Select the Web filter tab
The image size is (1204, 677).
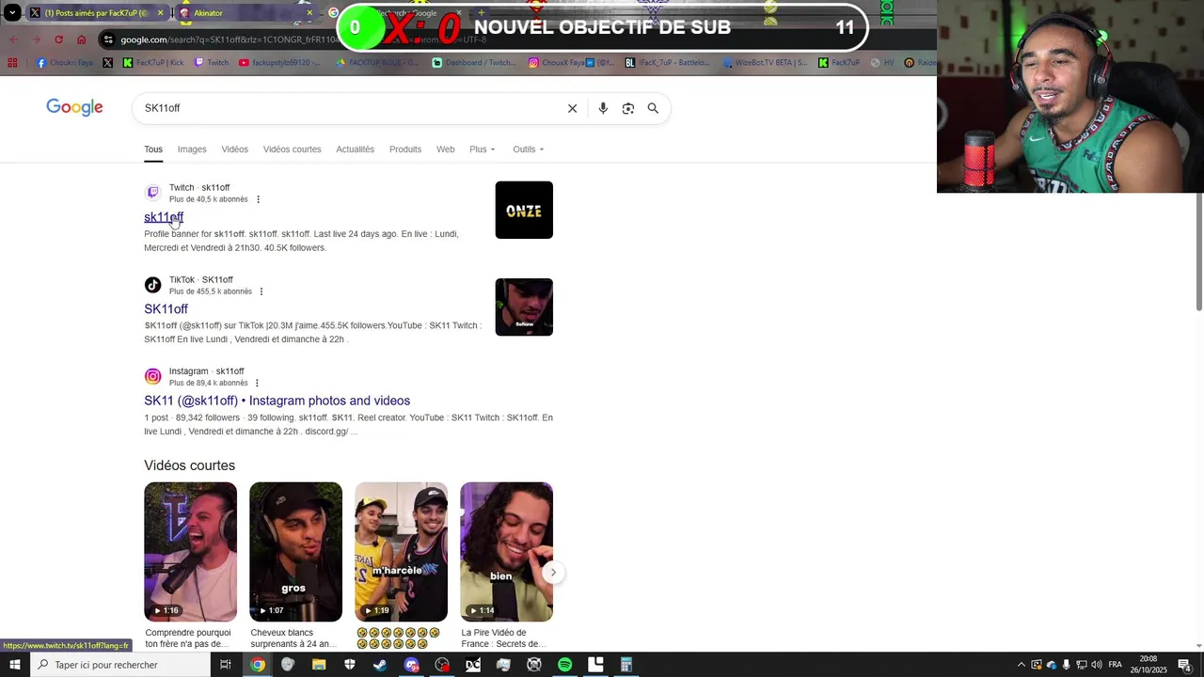click(445, 150)
